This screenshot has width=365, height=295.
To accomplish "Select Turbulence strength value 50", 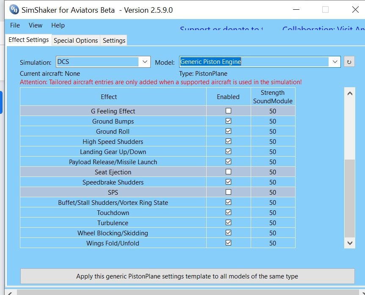I will 273,223.
